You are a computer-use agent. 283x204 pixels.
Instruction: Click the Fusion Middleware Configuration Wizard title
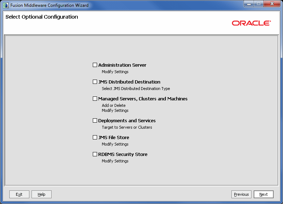click(49, 5)
